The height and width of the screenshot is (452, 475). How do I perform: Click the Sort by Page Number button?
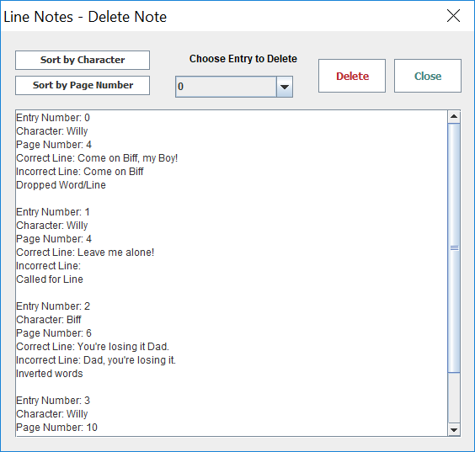click(x=83, y=85)
